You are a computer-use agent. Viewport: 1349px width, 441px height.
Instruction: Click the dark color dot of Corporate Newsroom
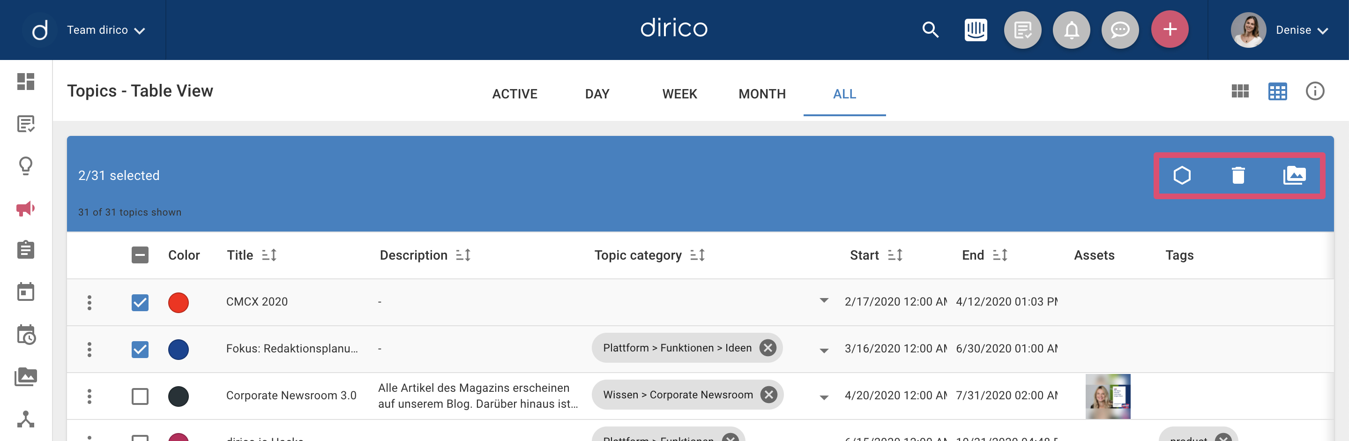(179, 396)
